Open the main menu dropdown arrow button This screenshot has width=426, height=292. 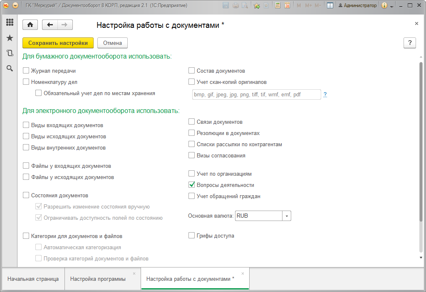(15, 5)
